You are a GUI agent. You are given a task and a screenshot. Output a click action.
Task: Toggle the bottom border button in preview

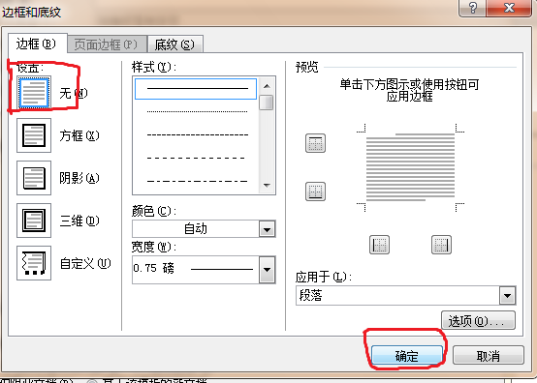point(315,191)
